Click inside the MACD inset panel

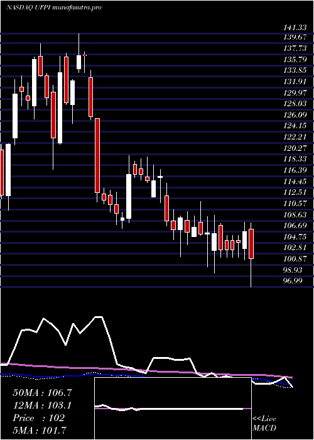pyautogui.click(x=173, y=409)
